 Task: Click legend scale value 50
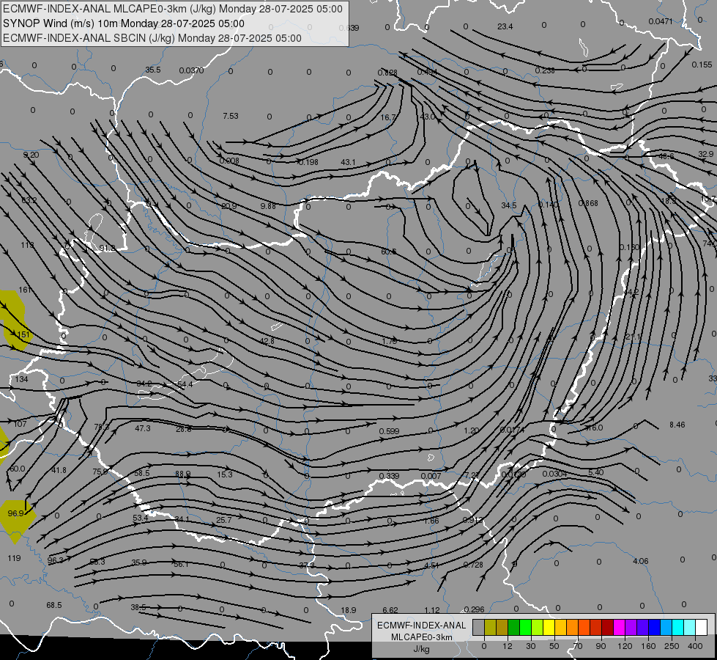tap(554, 646)
